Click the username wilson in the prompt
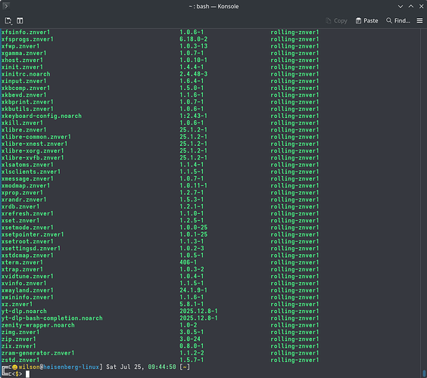427x378 pixels. [x=29, y=367]
